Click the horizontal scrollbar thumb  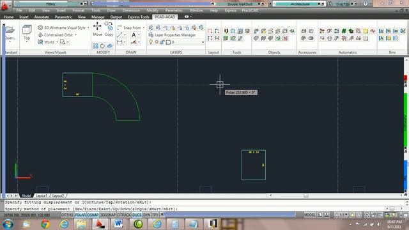point(305,195)
